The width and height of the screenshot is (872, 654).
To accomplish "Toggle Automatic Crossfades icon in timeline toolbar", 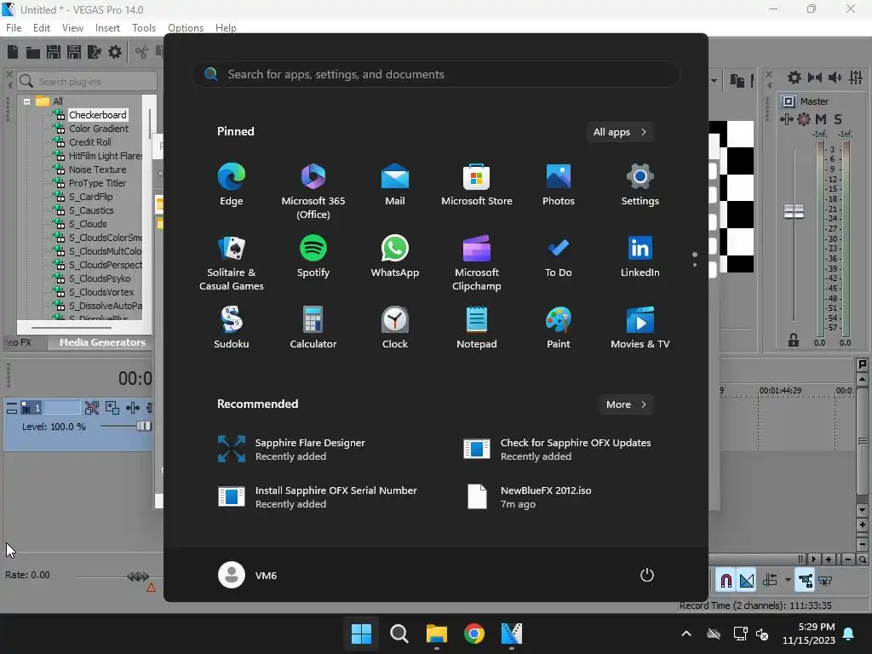I will [x=747, y=581].
